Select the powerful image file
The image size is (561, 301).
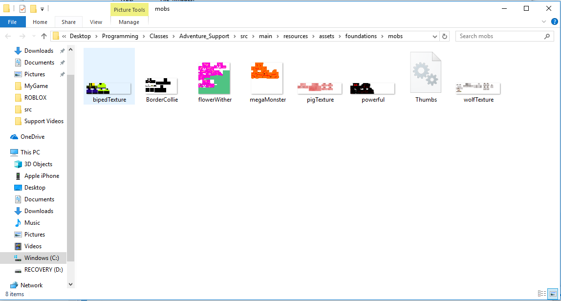373,92
